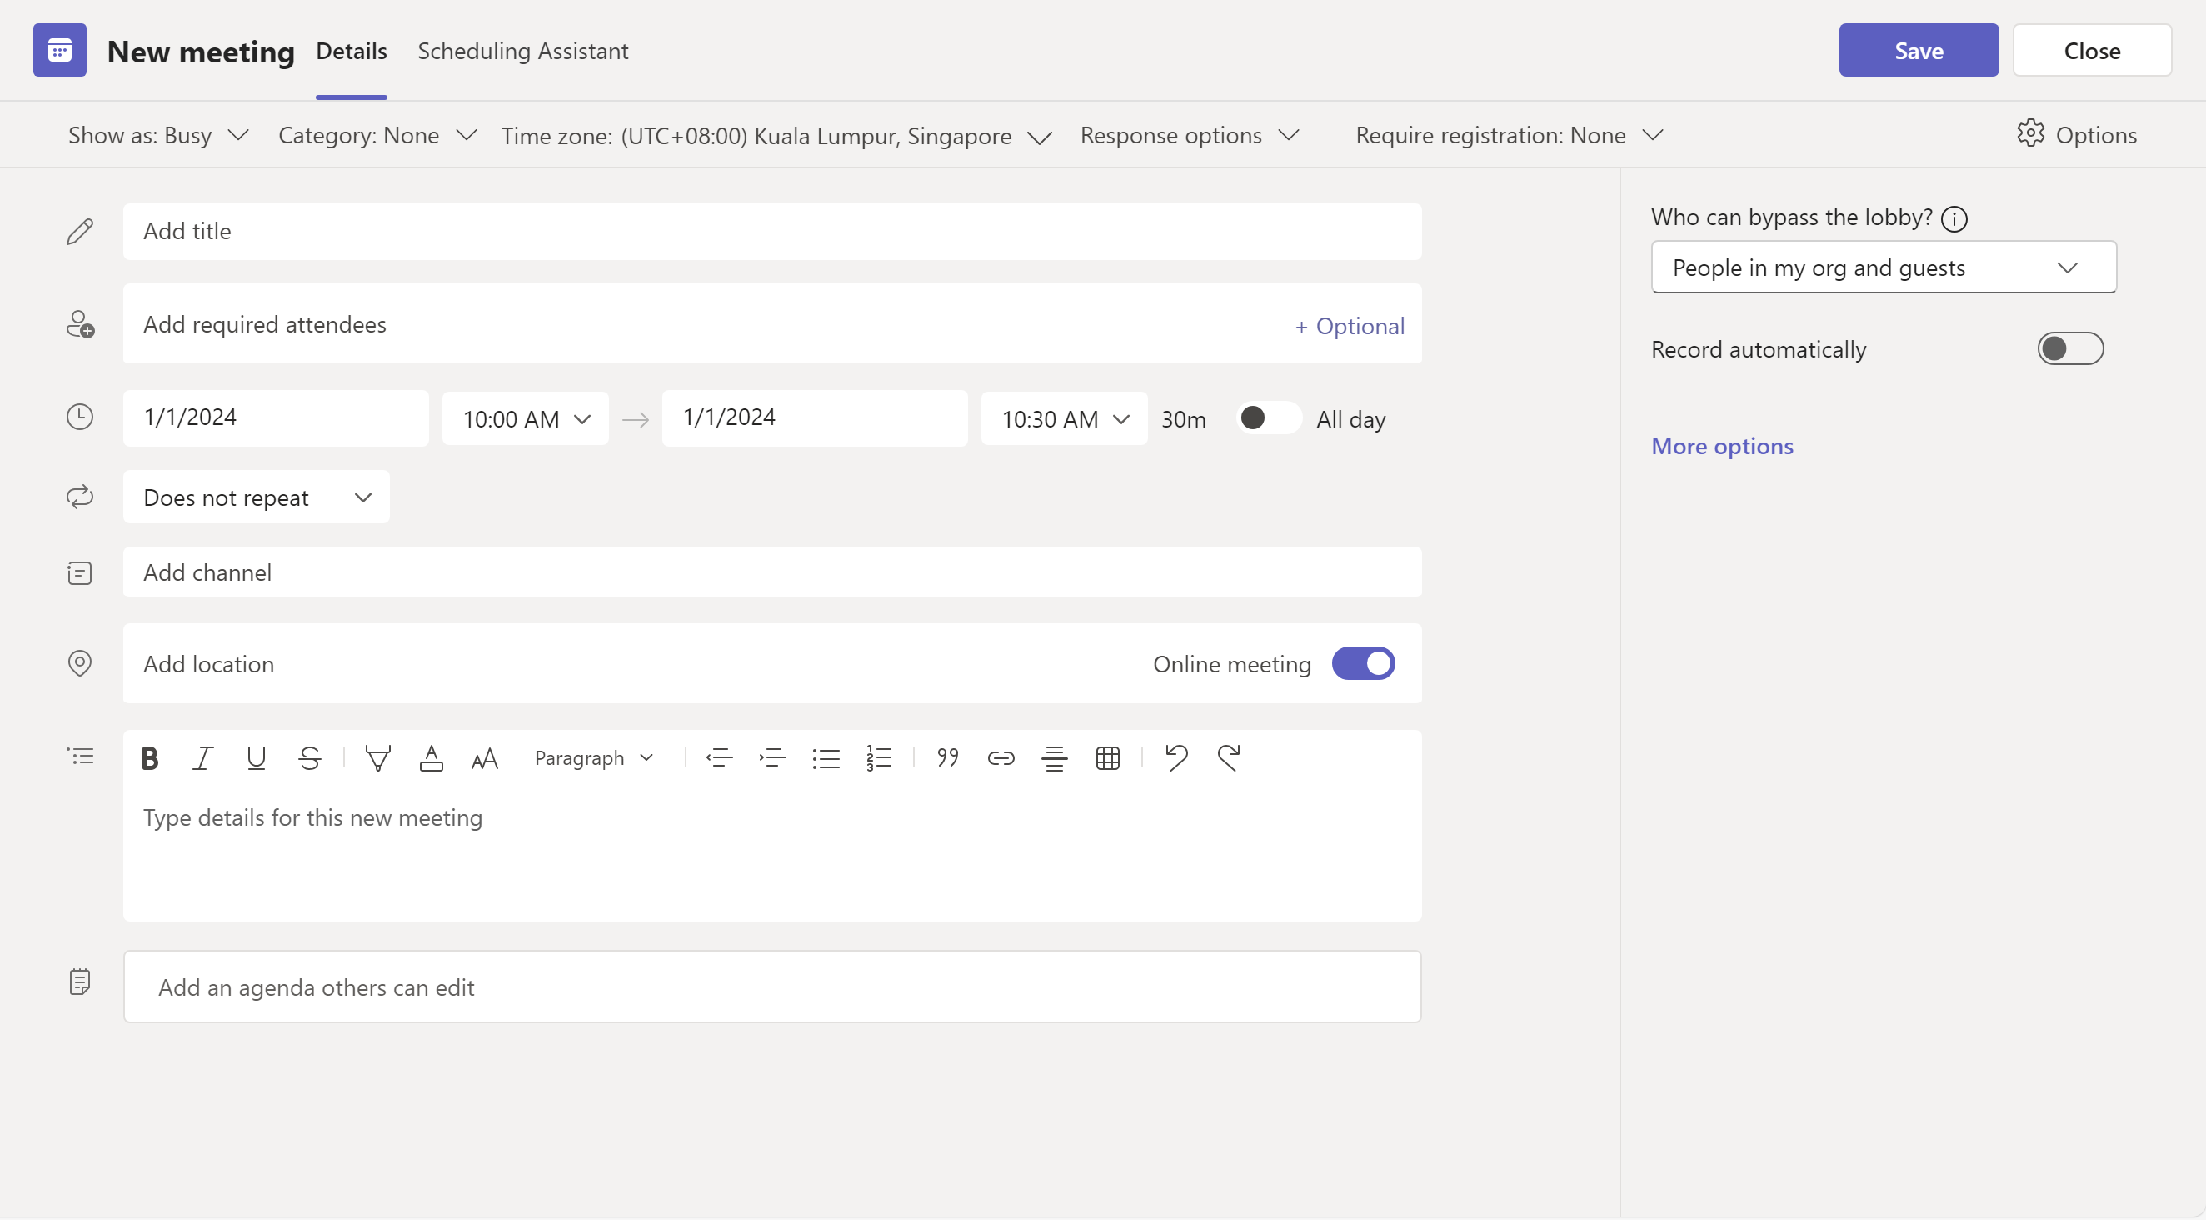The width and height of the screenshot is (2206, 1220).
Task: Open the 10:00 AM start time dropdown
Action: click(x=525, y=419)
